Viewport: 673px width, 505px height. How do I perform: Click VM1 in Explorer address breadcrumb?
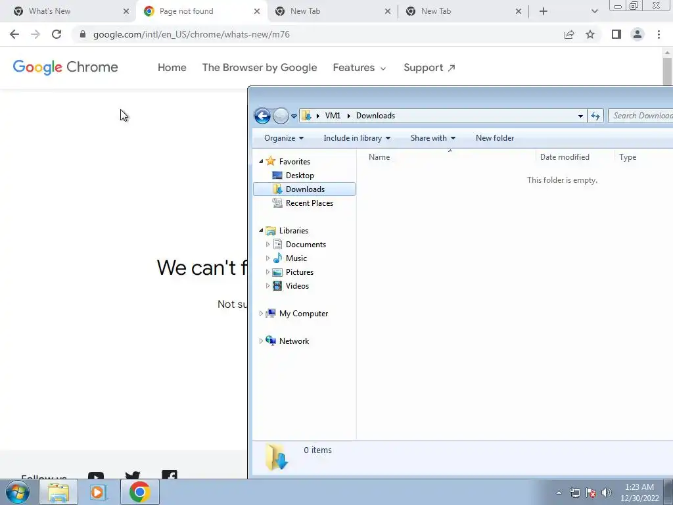(333, 116)
